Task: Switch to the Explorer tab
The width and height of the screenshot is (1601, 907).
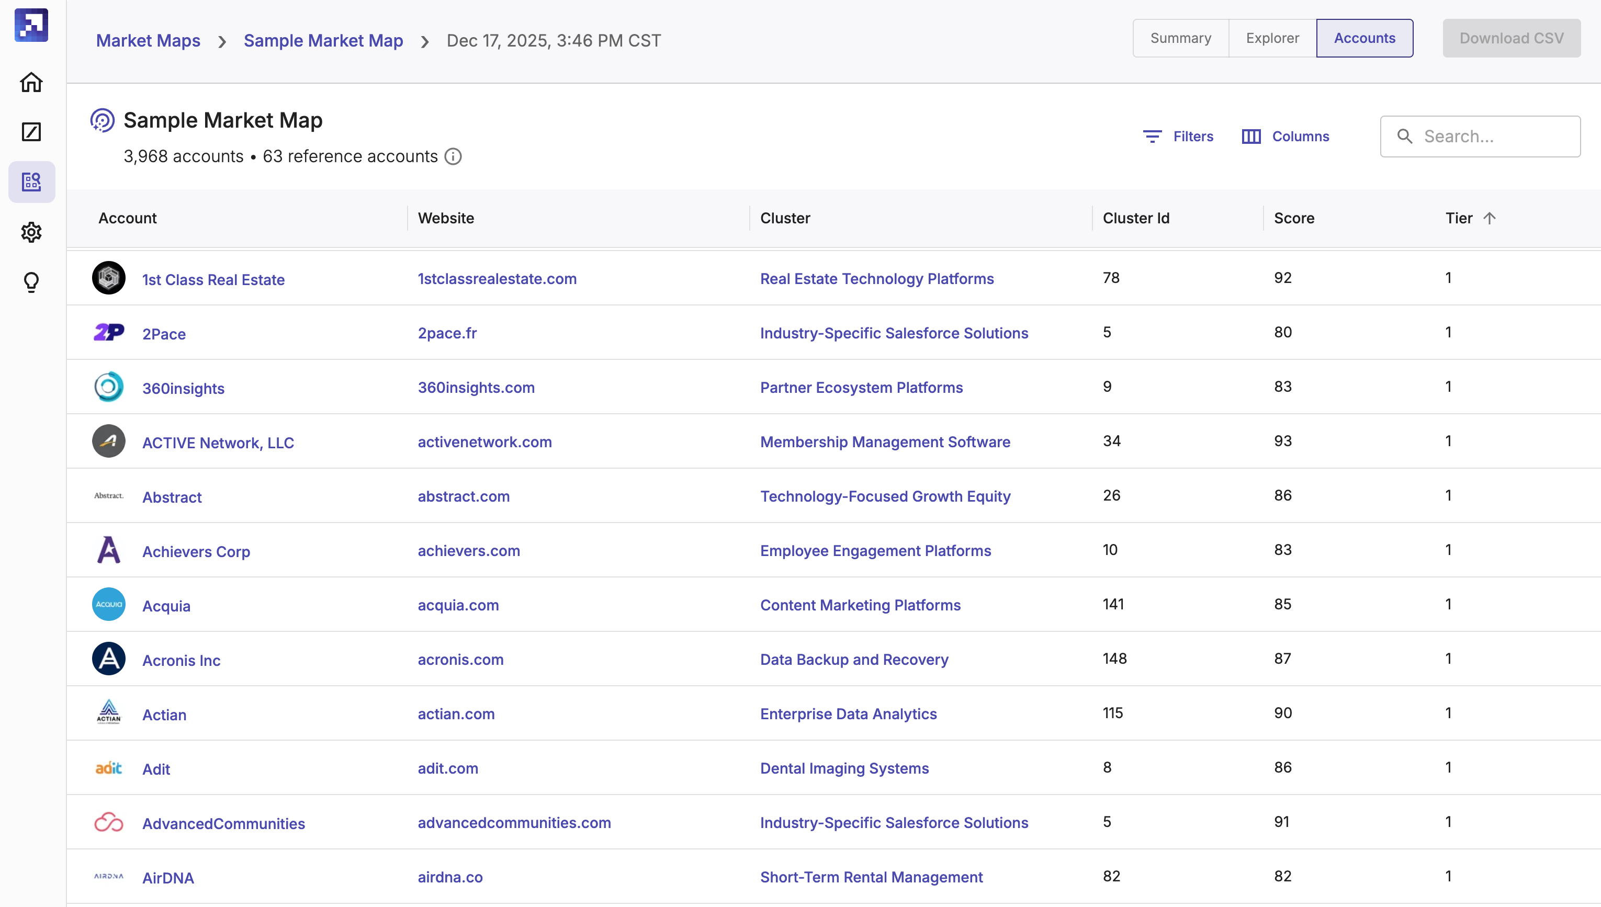Action: click(1271, 38)
